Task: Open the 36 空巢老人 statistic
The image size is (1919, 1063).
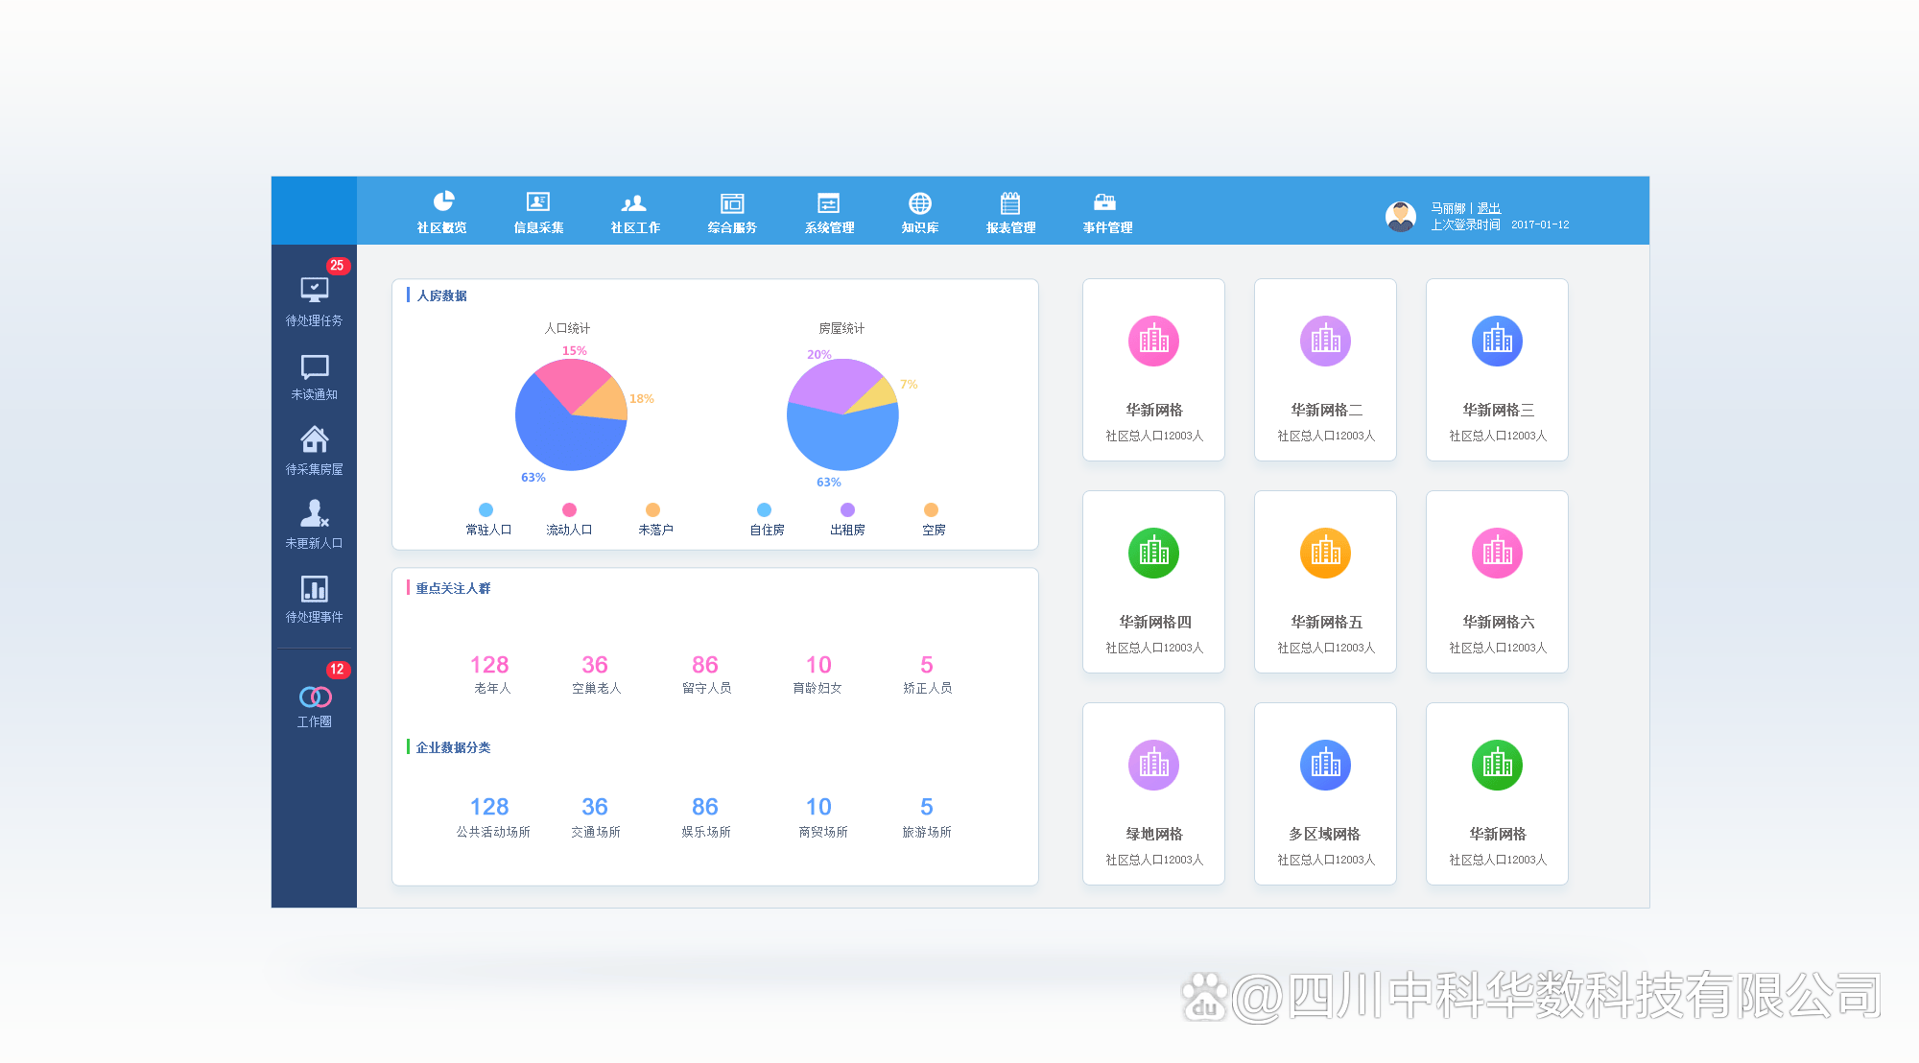Action: pos(596,675)
